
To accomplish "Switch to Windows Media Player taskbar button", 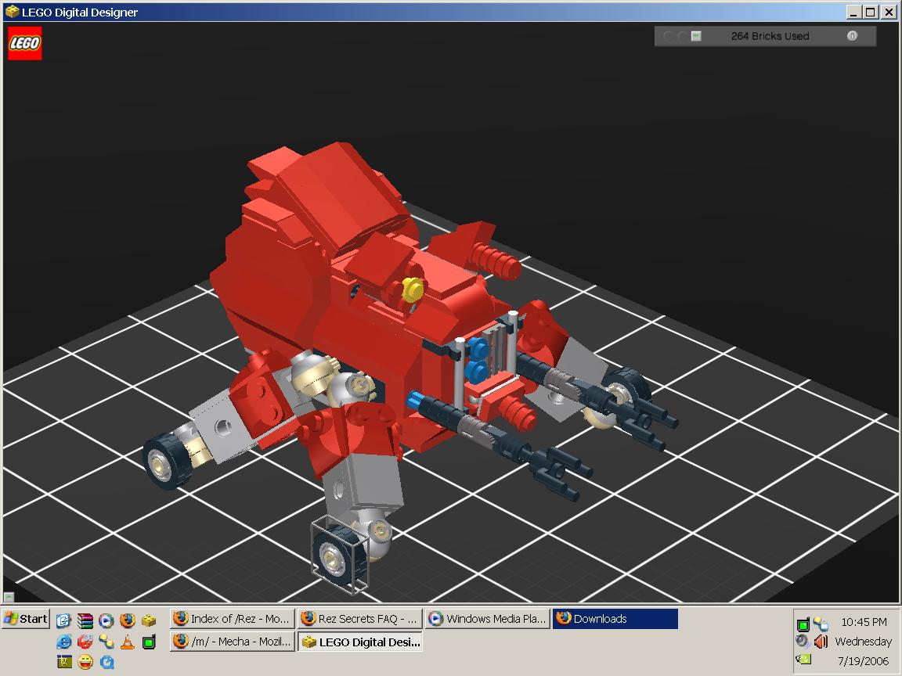I will (x=488, y=619).
